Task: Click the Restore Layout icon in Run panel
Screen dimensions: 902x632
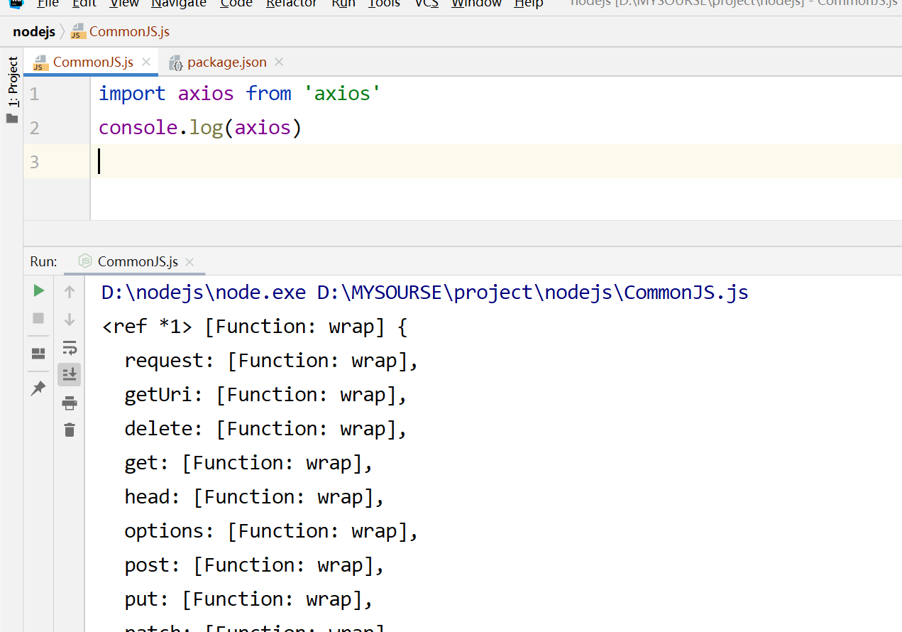Action: tap(39, 354)
